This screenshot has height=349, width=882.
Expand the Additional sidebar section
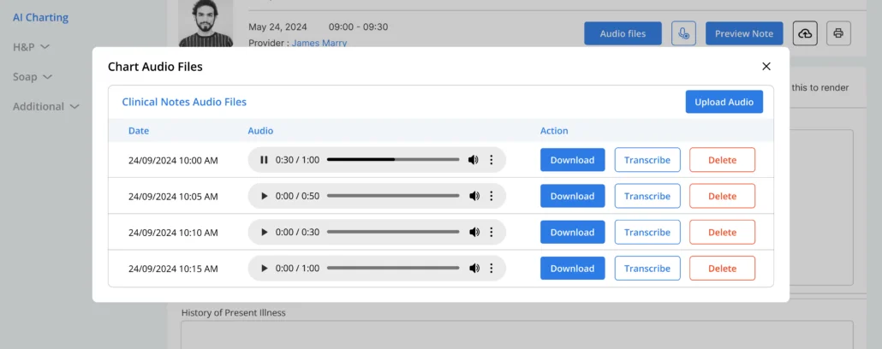pos(46,107)
